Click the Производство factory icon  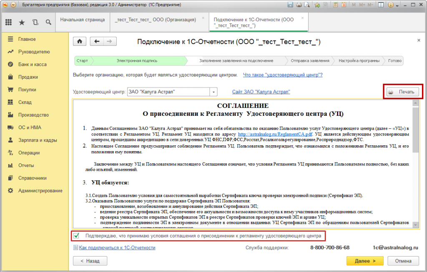coord(10,115)
